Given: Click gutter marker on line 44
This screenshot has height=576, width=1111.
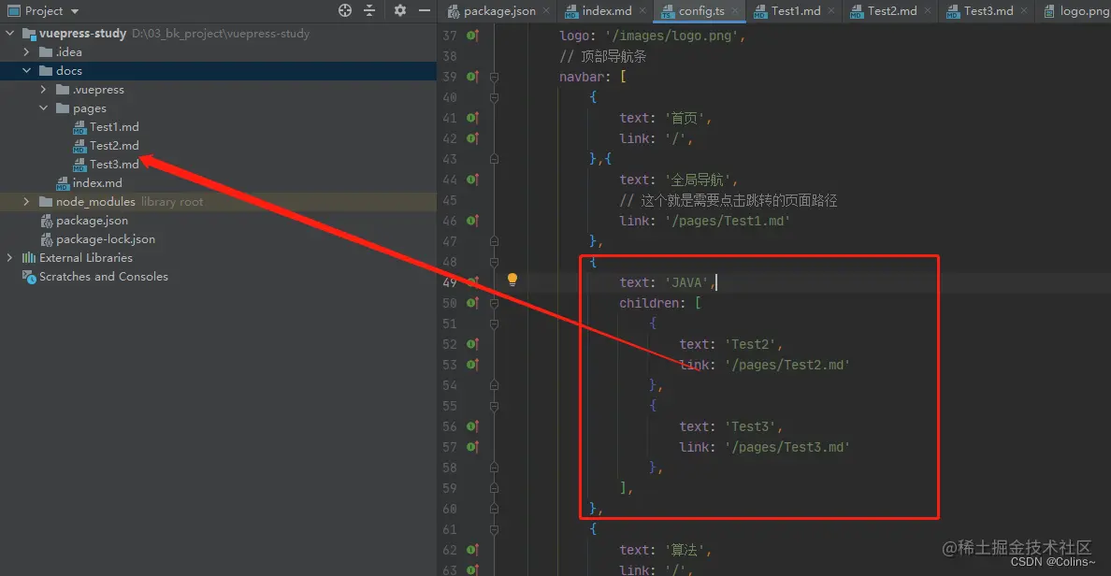Looking at the screenshot, I should point(472,180).
